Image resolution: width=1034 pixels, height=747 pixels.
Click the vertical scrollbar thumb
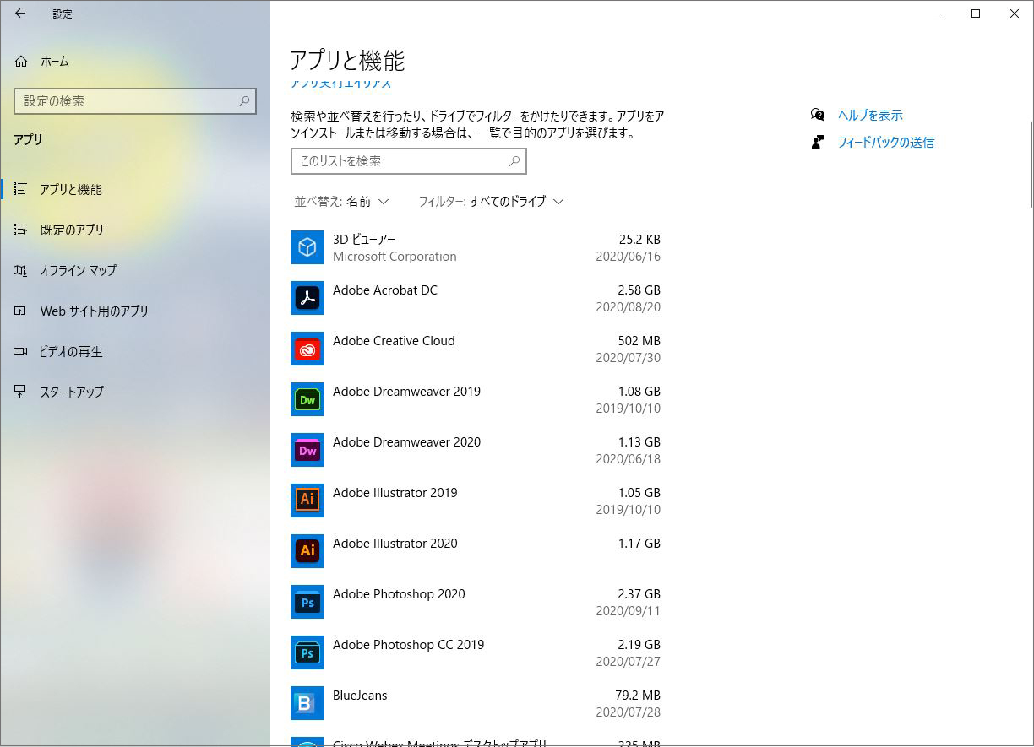(1031, 165)
